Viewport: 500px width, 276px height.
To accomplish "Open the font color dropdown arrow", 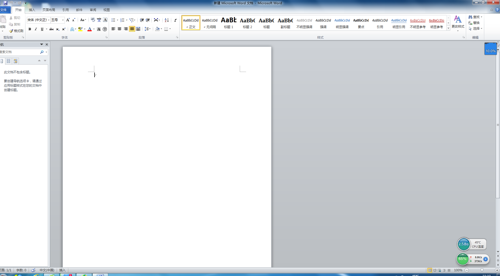I will point(93,29).
